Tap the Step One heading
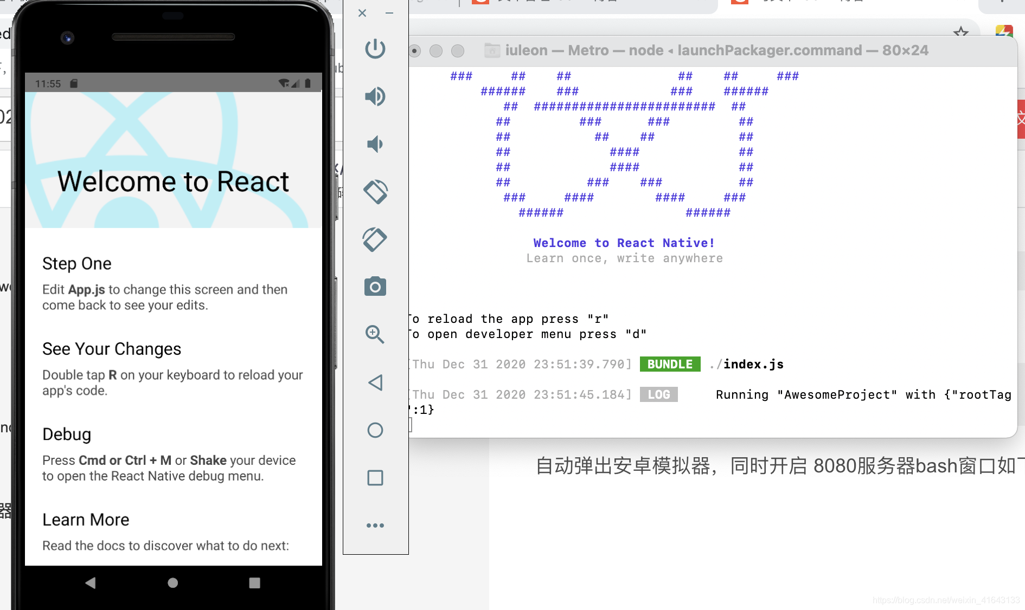The image size is (1025, 610). tap(77, 264)
